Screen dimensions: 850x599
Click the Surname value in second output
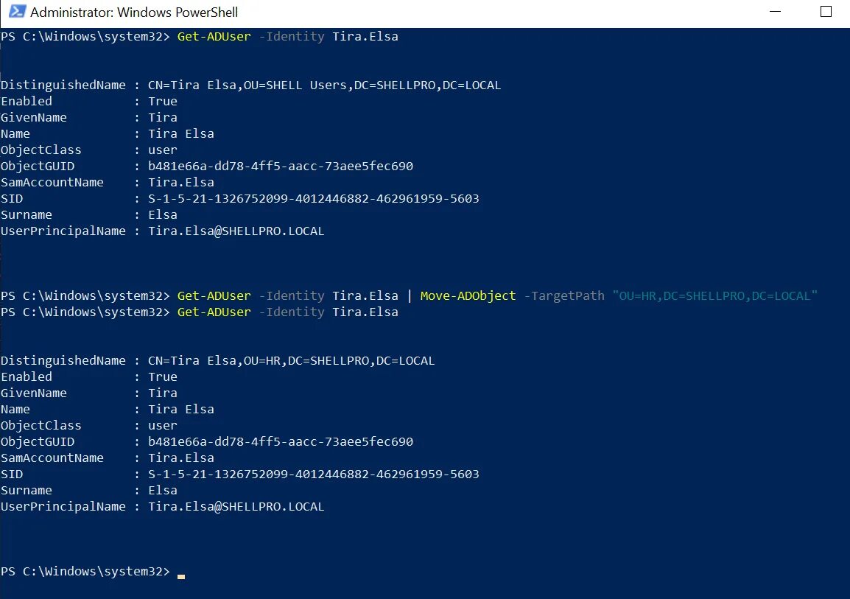tap(162, 490)
